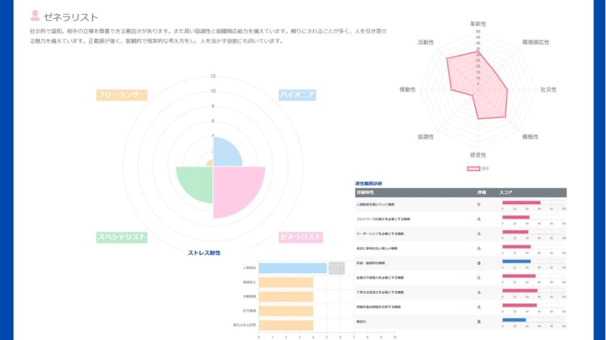Click the score bar in リーダーシップ row
606x340 pixels.
coord(516,232)
